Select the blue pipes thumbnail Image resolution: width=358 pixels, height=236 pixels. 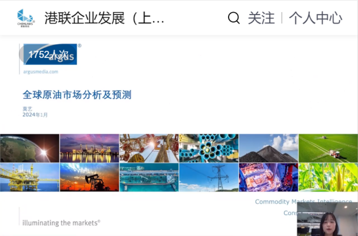click(x=209, y=148)
